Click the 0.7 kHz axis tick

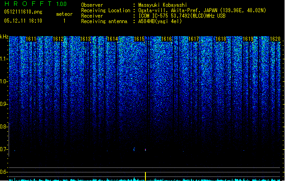click(4, 149)
